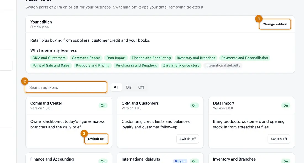Click the On badge on CRM and Customers card

pyautogui.click(x=194, y=105)
